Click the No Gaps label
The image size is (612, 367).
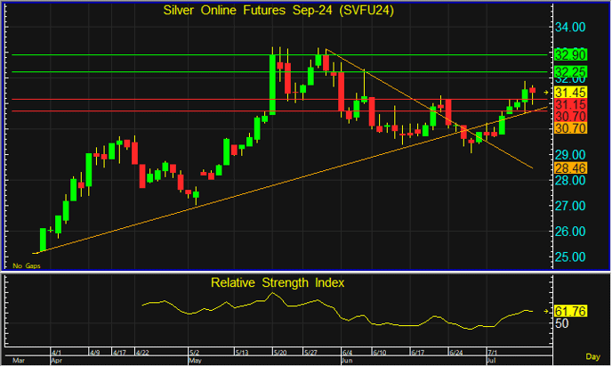pos(27,265)
